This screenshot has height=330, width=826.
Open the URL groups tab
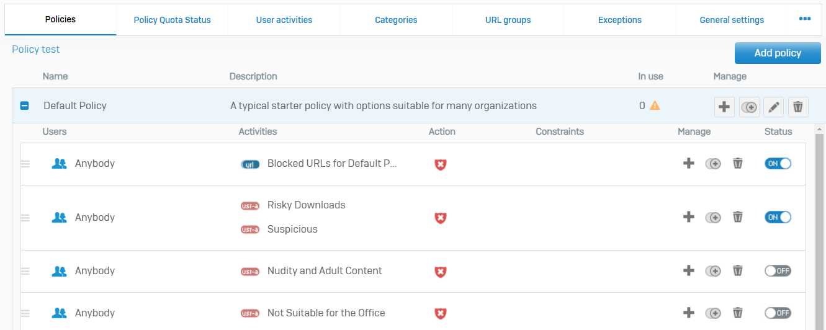508,20
